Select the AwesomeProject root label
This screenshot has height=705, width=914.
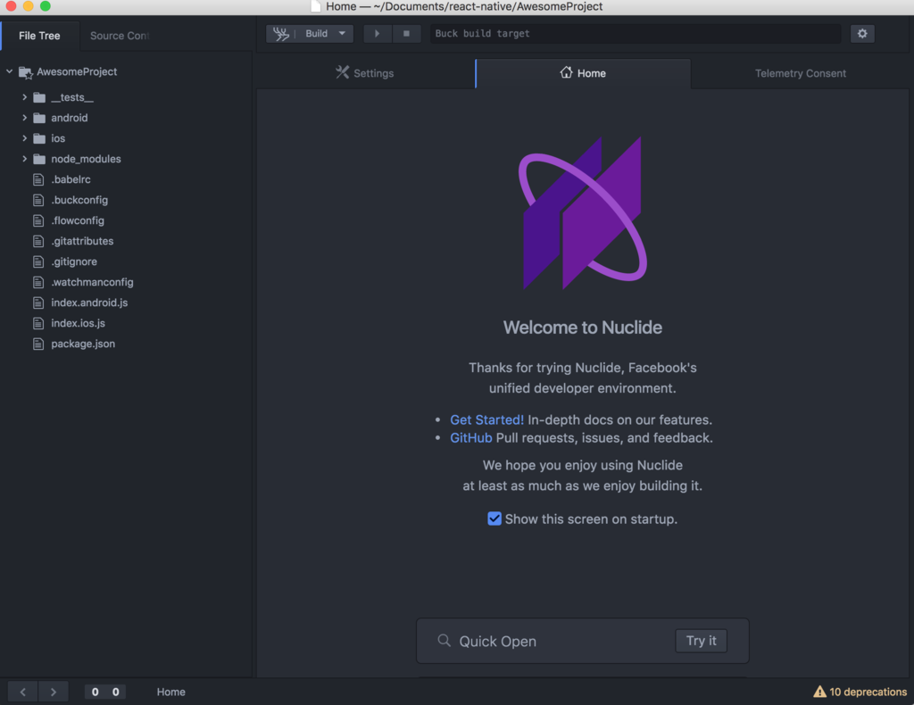click(x=77, y=71)
